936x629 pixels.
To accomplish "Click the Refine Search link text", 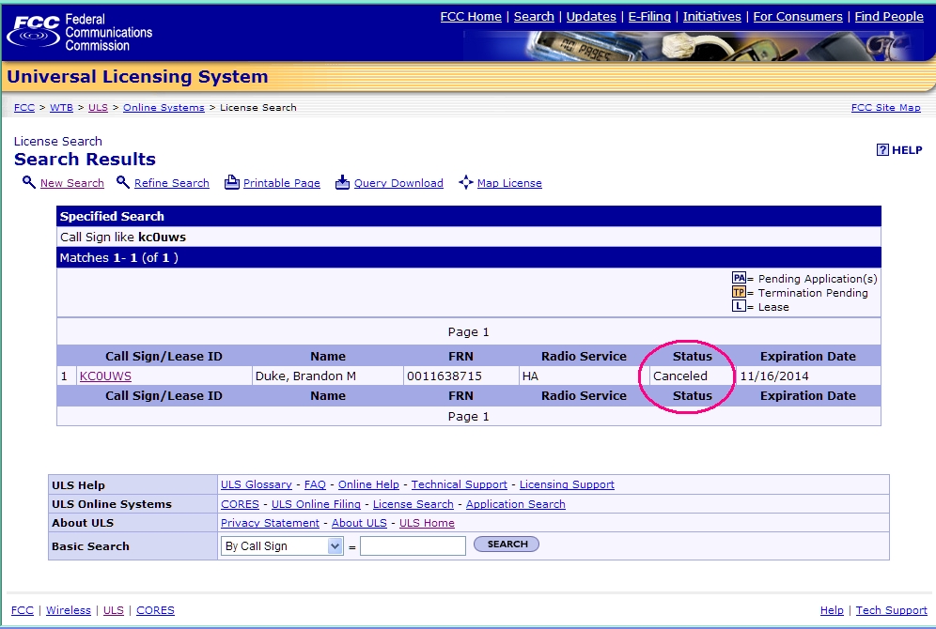I will 172,183.
